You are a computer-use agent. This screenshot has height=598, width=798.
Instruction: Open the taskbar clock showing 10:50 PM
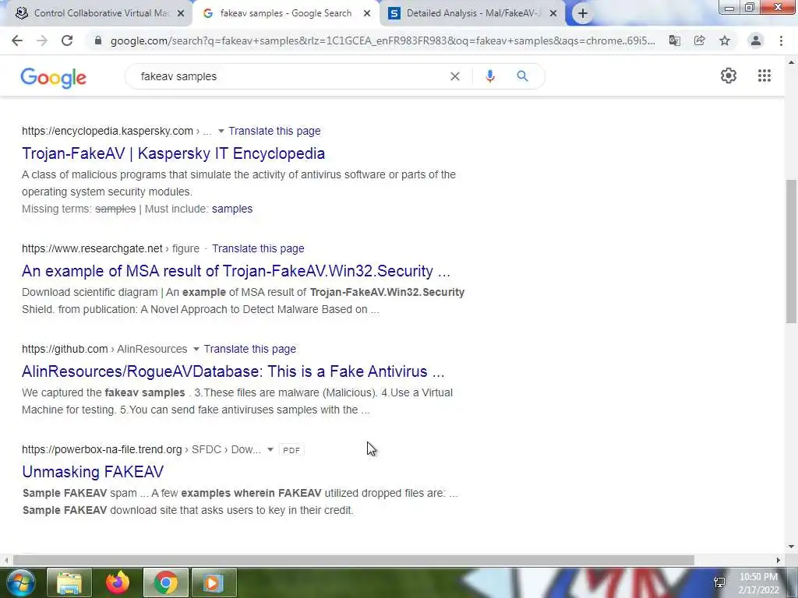coord(758,583)
